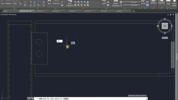Toggle group selection on/off
178x100 pixels.
[147, 5]
